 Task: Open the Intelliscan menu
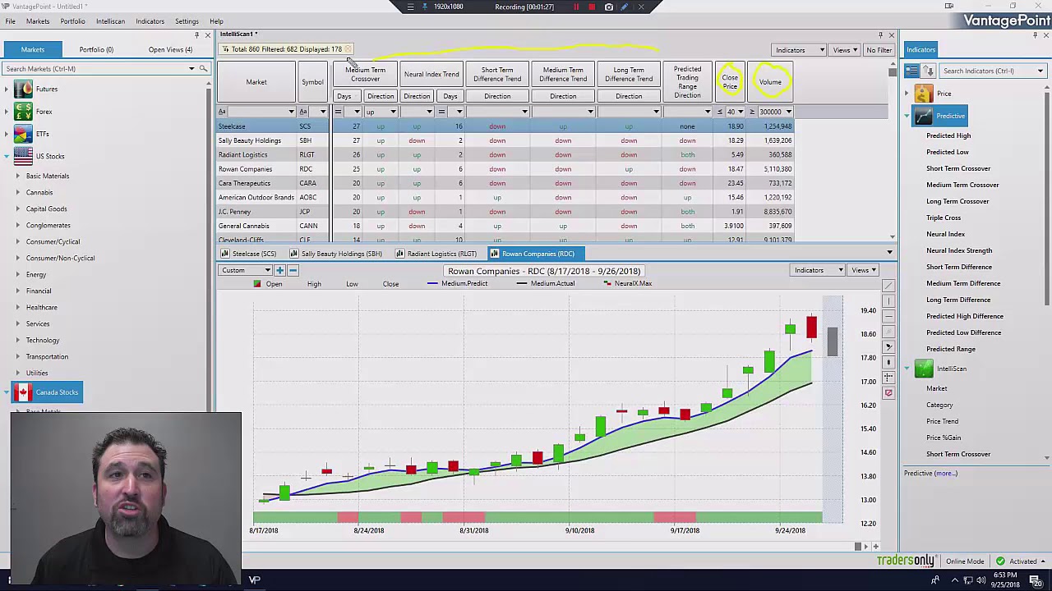point(110,21)
